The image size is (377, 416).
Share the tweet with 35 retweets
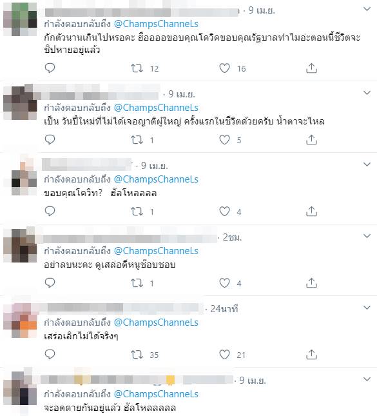[x=311, y=355]
